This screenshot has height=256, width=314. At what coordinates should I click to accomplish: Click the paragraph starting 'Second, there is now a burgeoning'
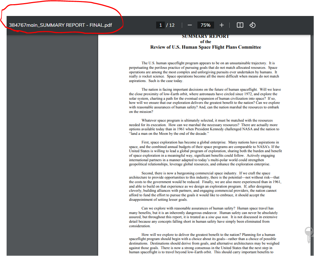tap(205, 186)
